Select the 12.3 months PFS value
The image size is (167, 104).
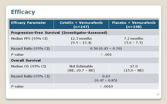(81, 39)
